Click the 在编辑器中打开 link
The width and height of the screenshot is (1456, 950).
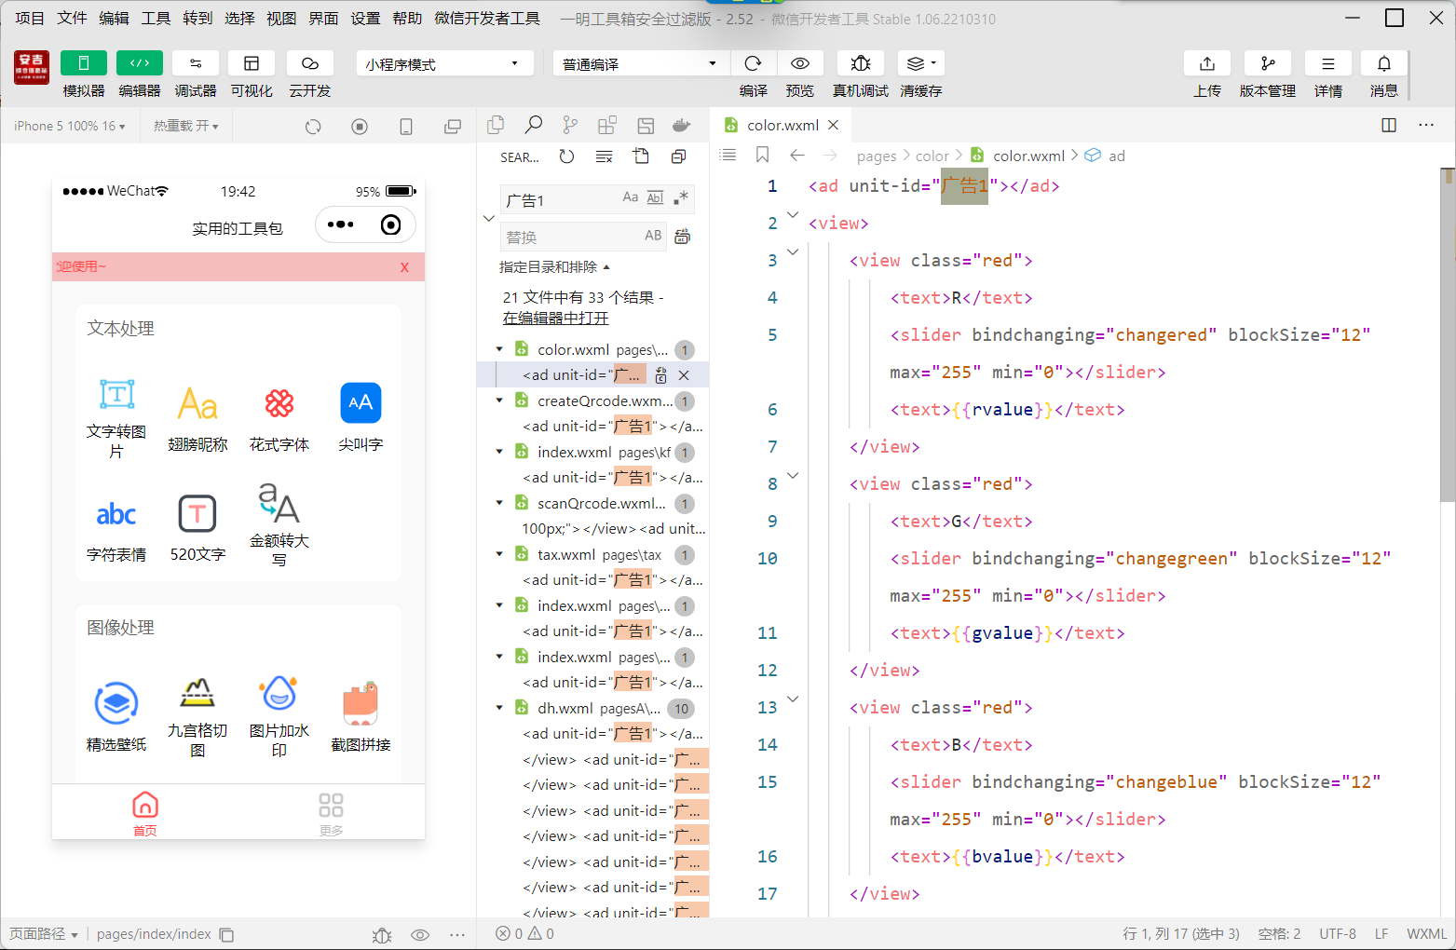[555, 319]
